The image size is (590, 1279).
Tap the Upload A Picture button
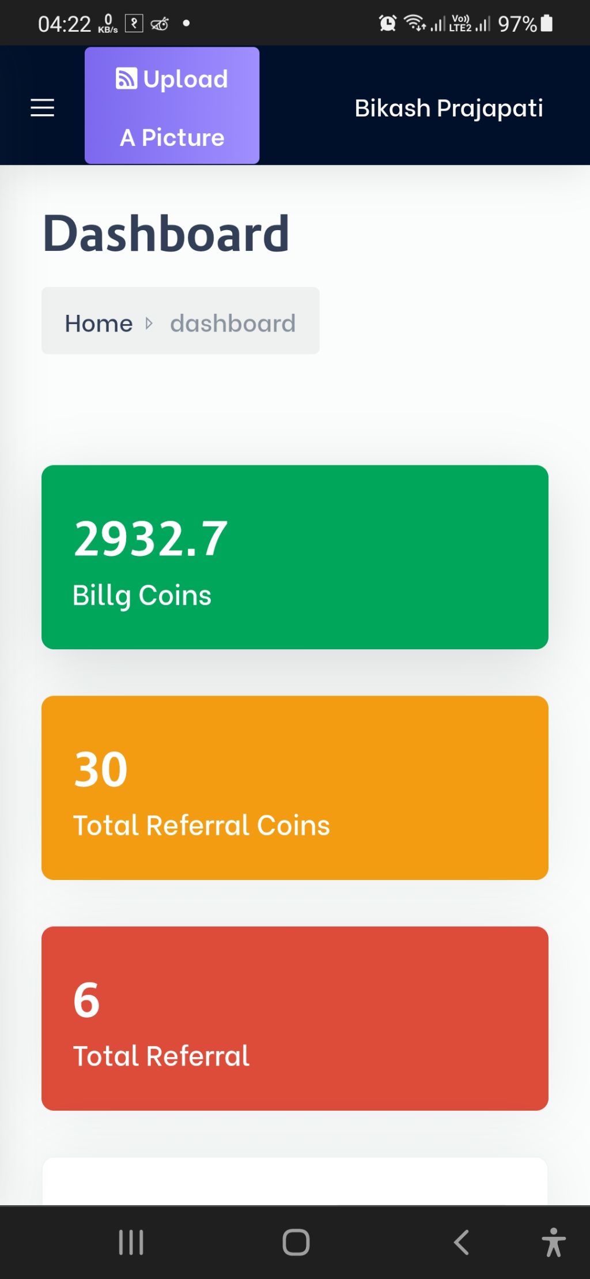[x=172, y=106]
